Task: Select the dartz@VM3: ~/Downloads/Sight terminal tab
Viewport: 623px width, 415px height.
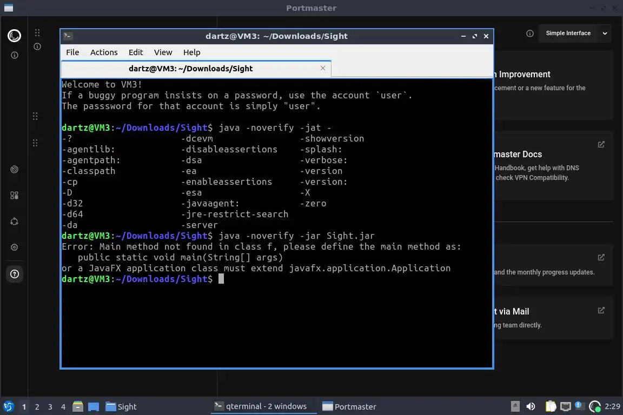Action: click(196, 69)
